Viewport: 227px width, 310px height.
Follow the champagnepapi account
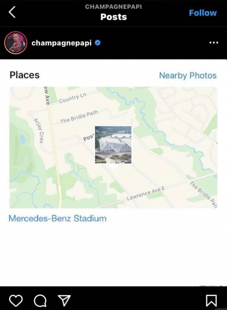[203, 13]
